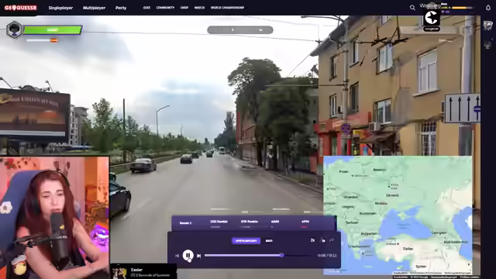Click the Round 1 label in score bar
This screenshot has height=279, width=496.
(x=185, y=222)
